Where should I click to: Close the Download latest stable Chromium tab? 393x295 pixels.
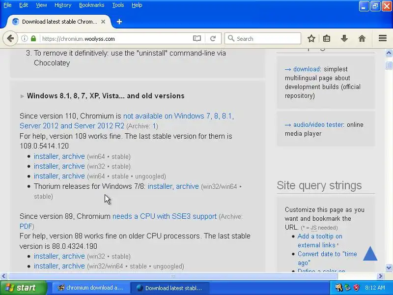103,22
